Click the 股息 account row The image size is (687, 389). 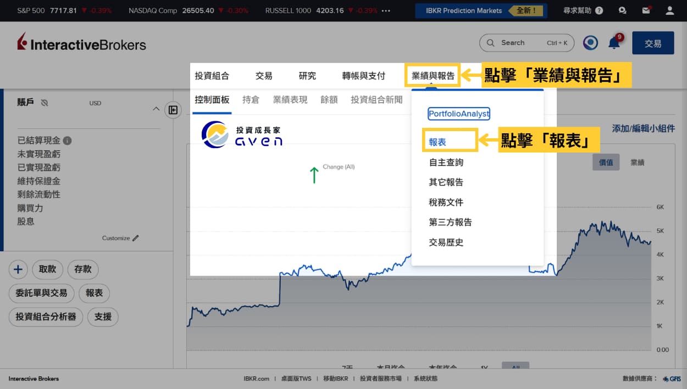(x=26, y=222)
